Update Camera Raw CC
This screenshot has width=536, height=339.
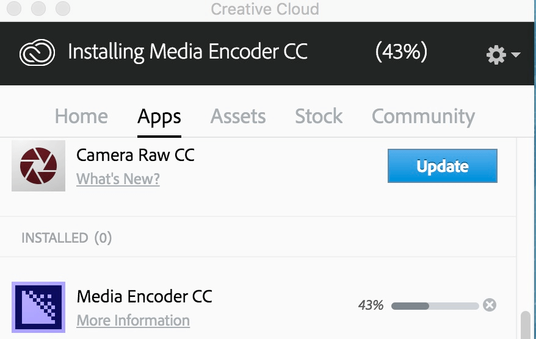pyautogui.click(x=443, y=166)
